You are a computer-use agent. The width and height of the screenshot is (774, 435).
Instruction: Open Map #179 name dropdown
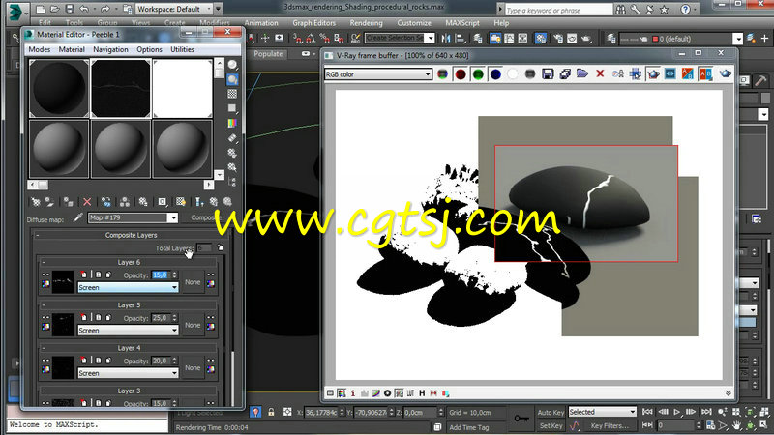(x=173, y=218)
